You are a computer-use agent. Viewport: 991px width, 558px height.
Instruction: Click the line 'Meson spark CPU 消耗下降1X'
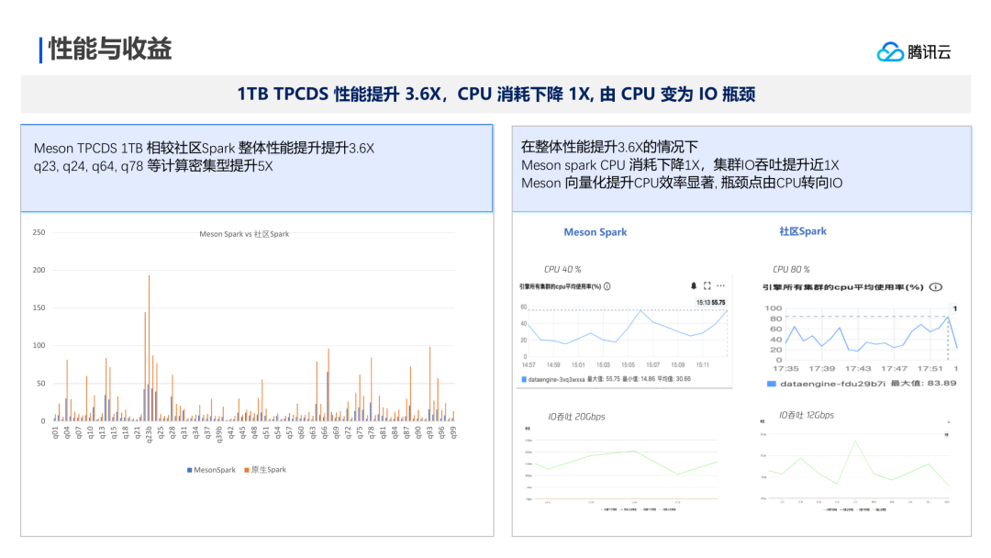tap(611, 165)
